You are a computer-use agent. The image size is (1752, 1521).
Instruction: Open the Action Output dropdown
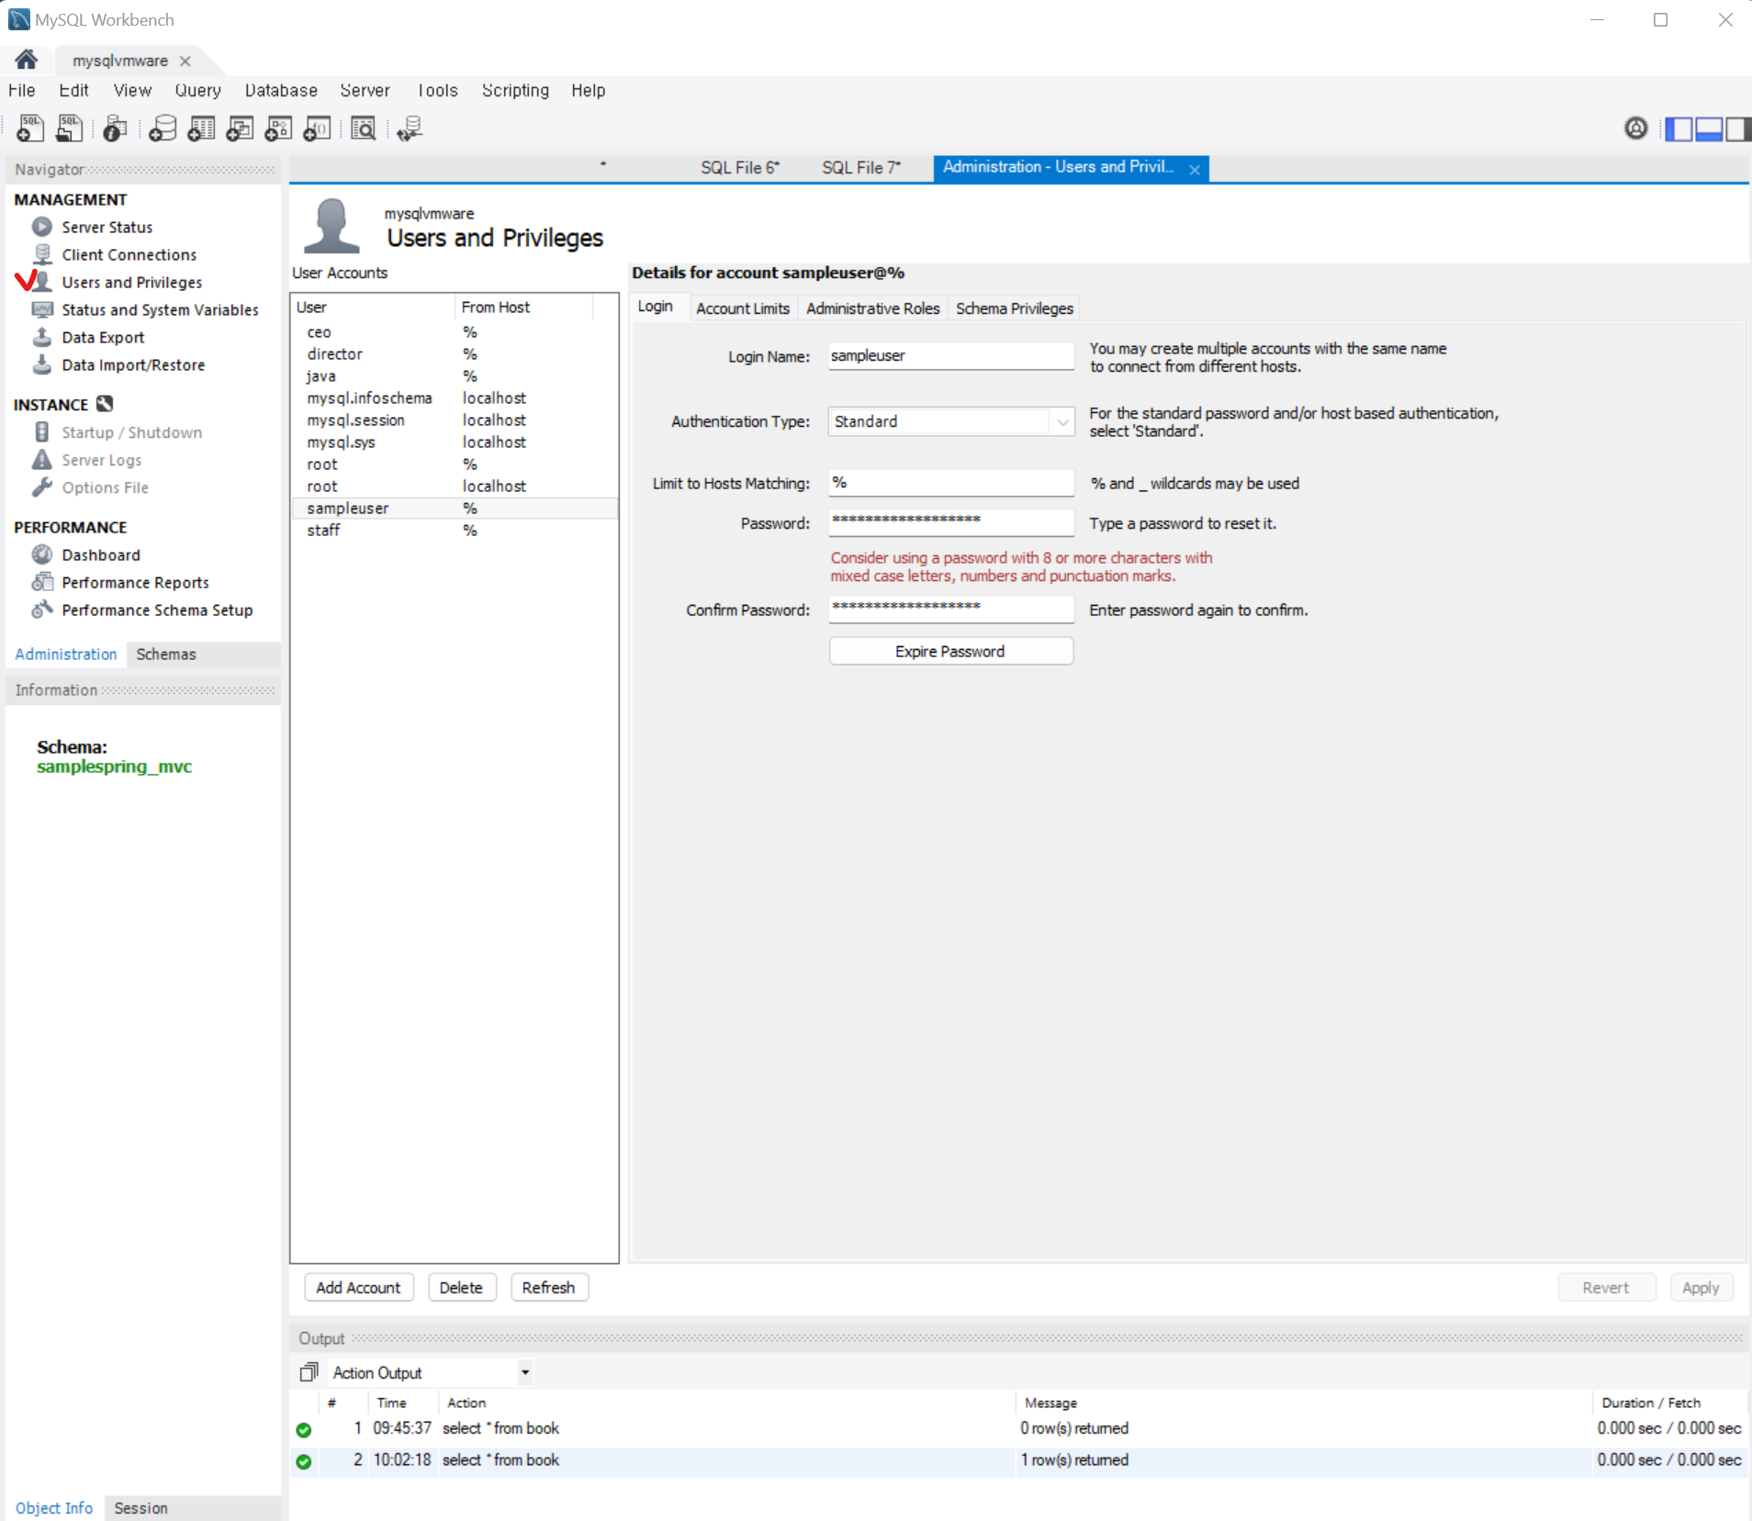525,1372
